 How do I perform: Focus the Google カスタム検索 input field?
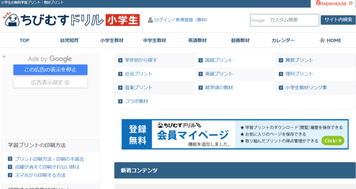[x=285, y=20]
